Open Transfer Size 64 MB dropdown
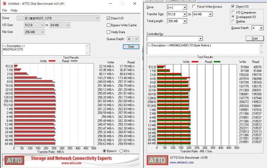The height and width of the screenshot is (168, 267). click(210, 14)
